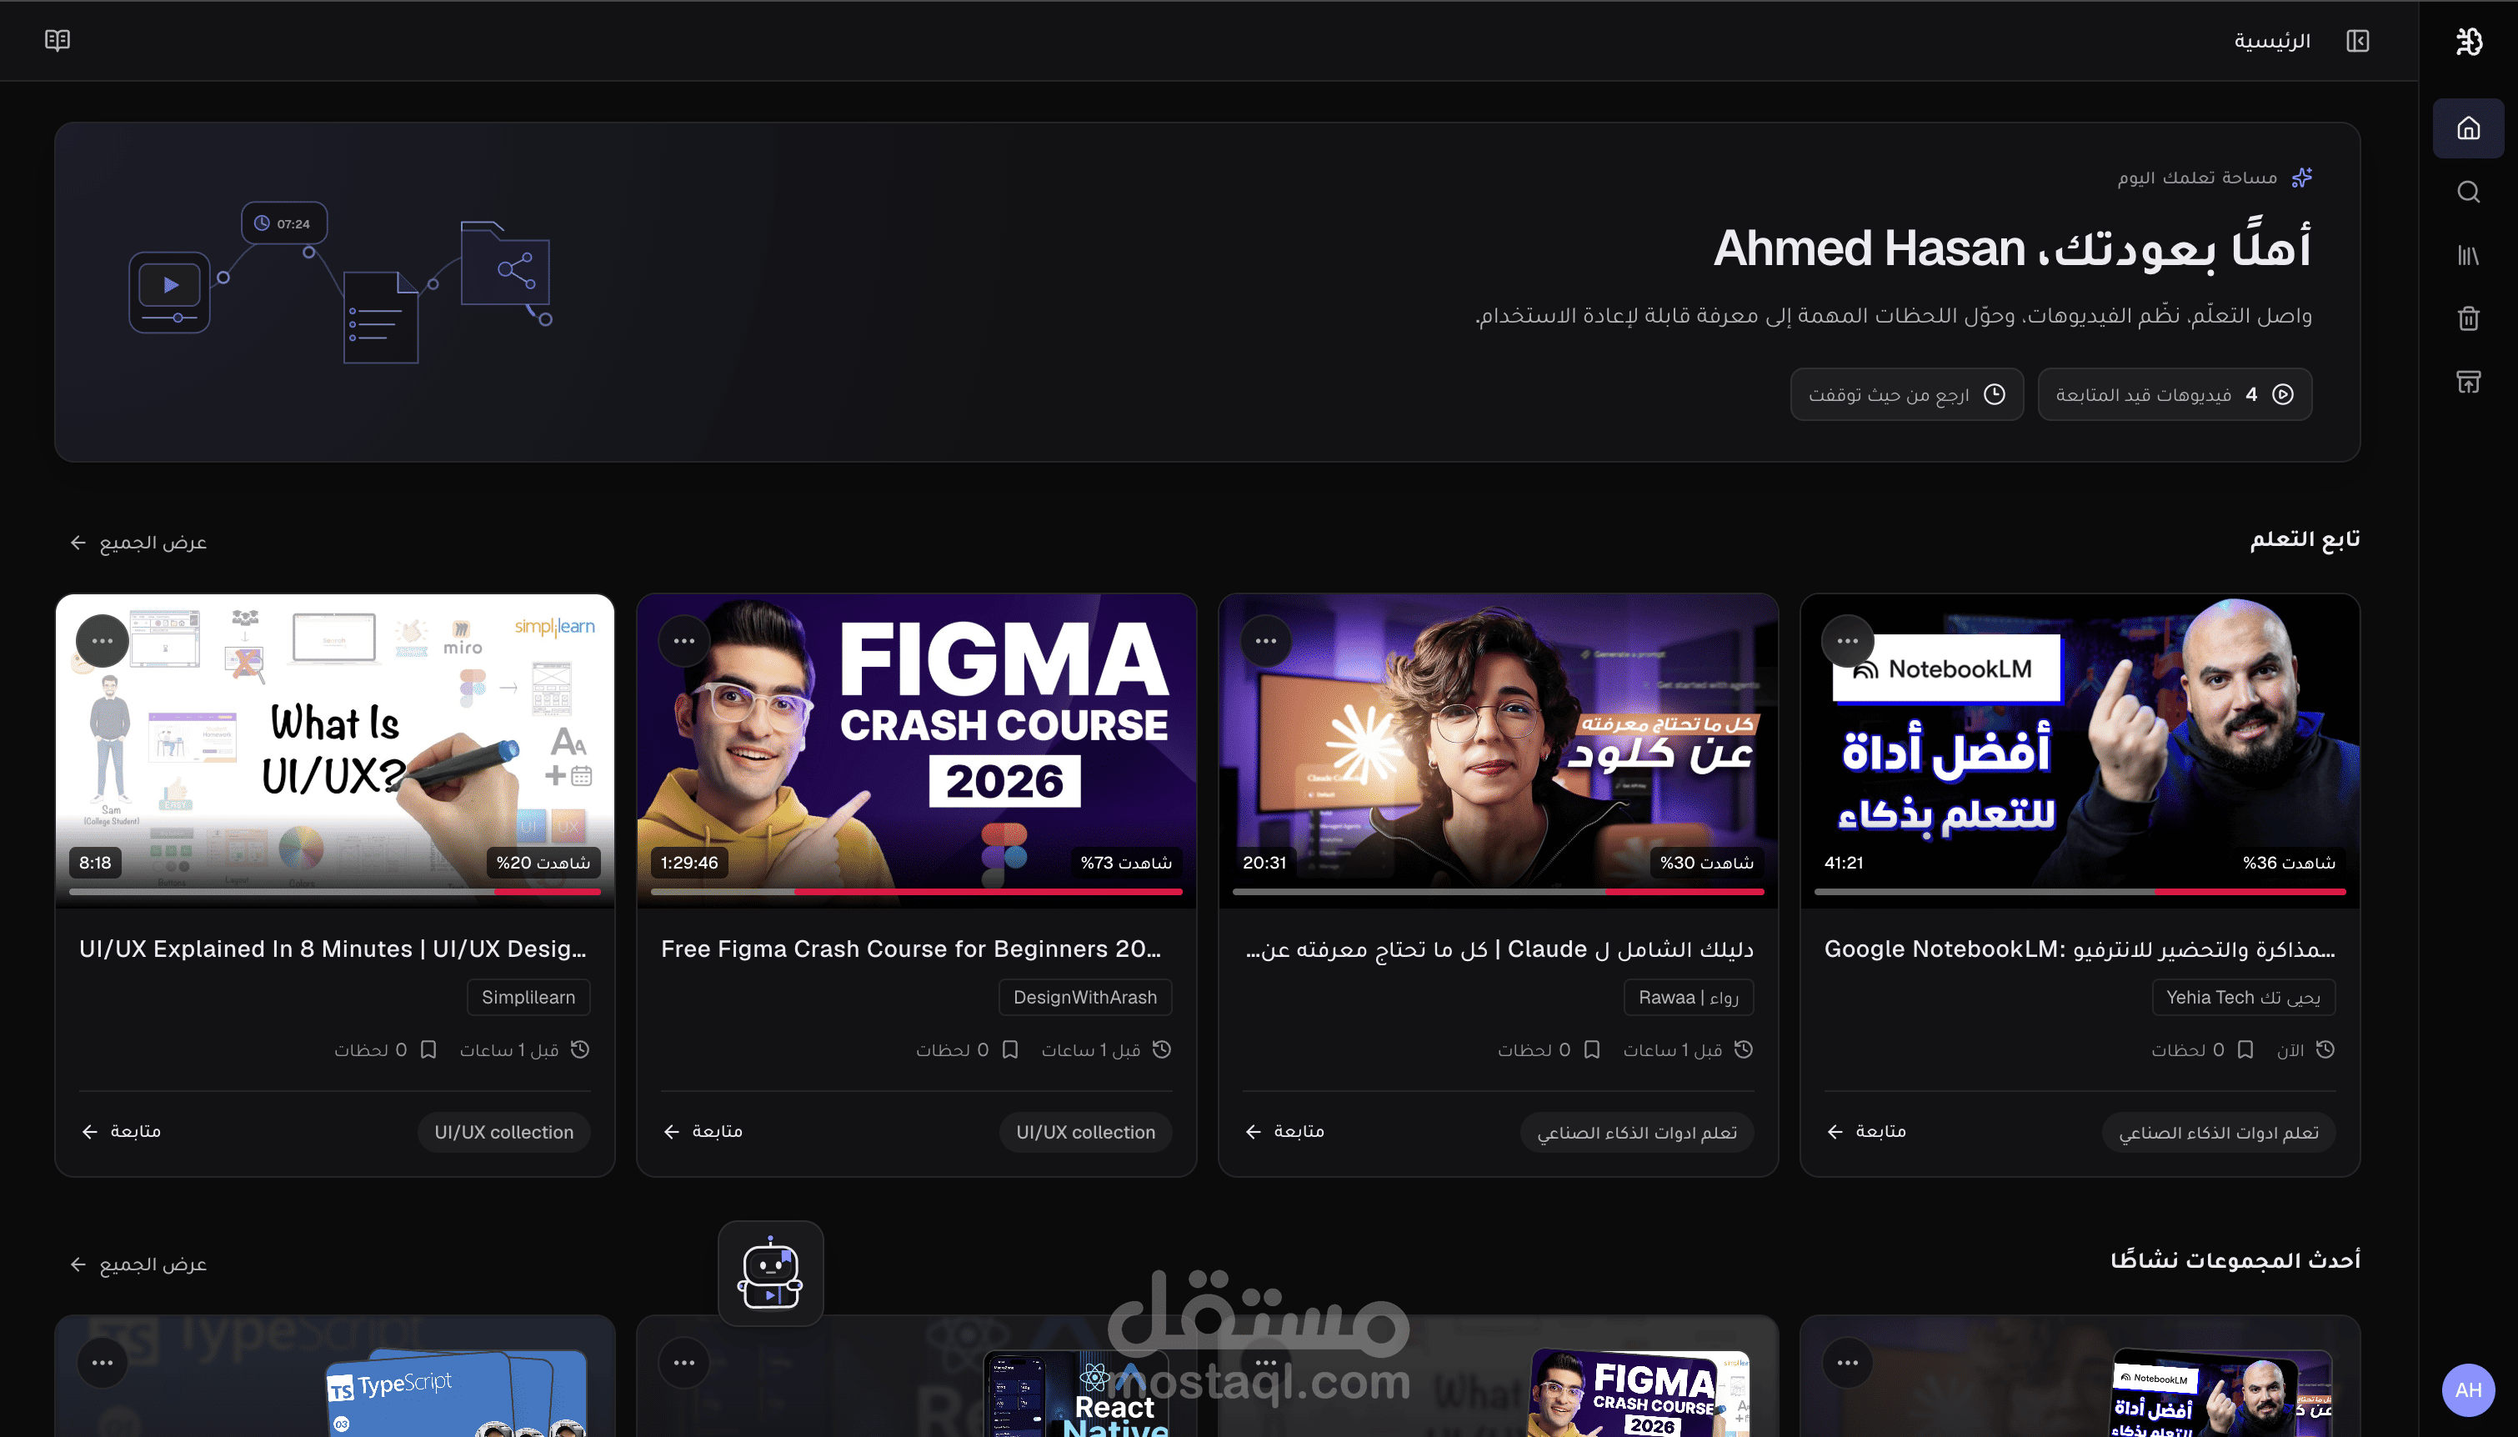
Task: Click the Rawaa | رواء channel chip
Action: pos(1688,997)
